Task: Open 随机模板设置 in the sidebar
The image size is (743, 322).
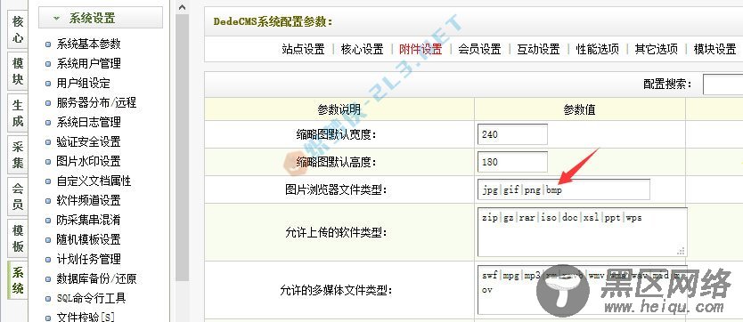Action: (88, 240)
